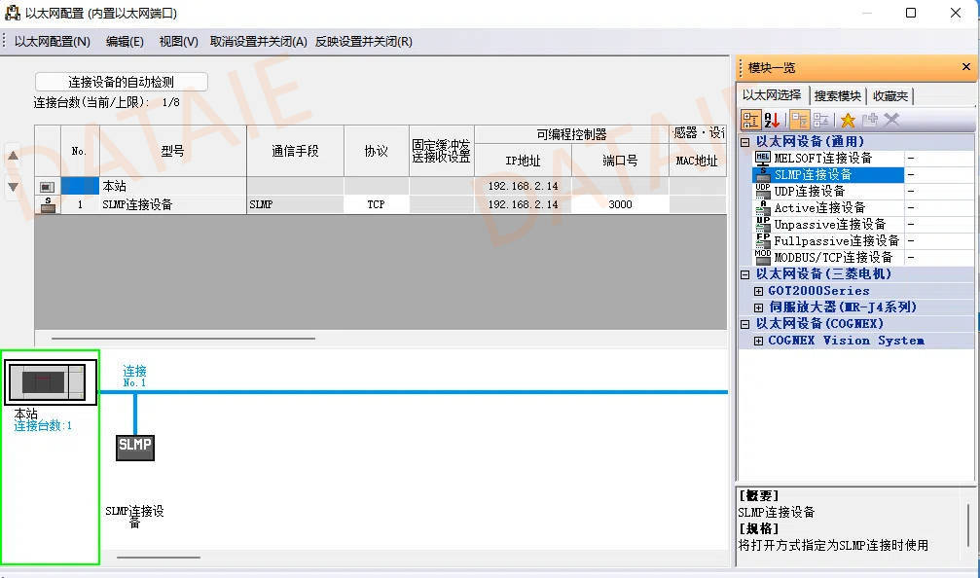Click the 本站 model name cell in the table

tap(173, 186)
